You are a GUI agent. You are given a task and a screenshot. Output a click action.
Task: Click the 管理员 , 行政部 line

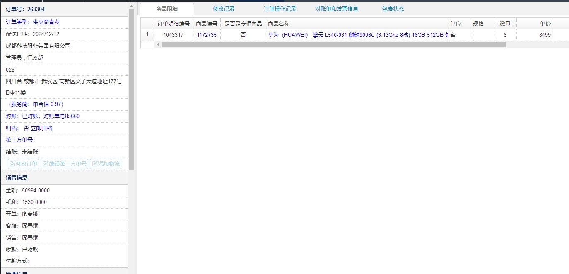[x=24, y=58]
